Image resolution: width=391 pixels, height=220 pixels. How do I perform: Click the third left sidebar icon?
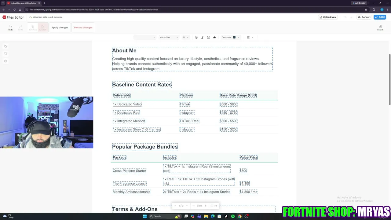(x=5, y=61)
